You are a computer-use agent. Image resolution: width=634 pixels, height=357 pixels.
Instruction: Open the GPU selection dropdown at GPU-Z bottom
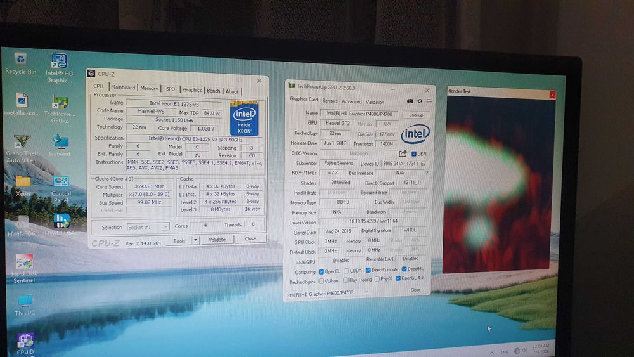coord(328,293)
